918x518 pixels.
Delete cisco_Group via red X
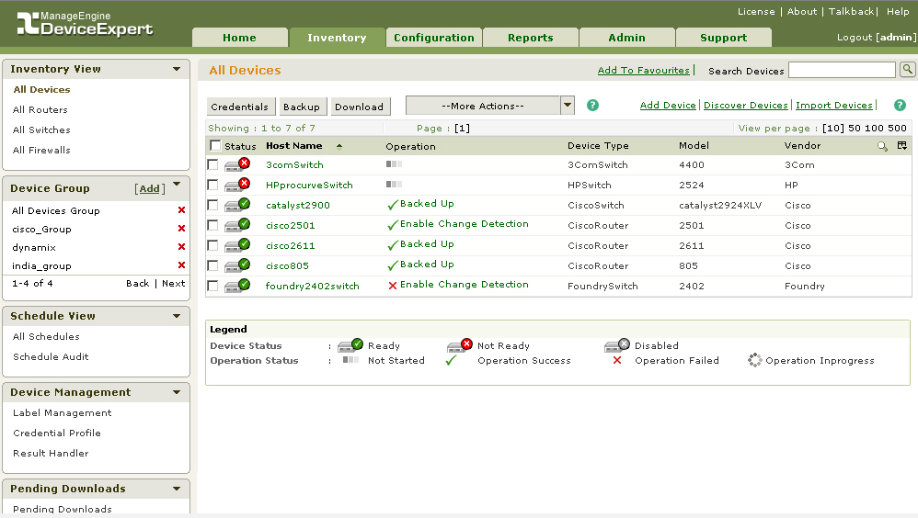(181, 229)
